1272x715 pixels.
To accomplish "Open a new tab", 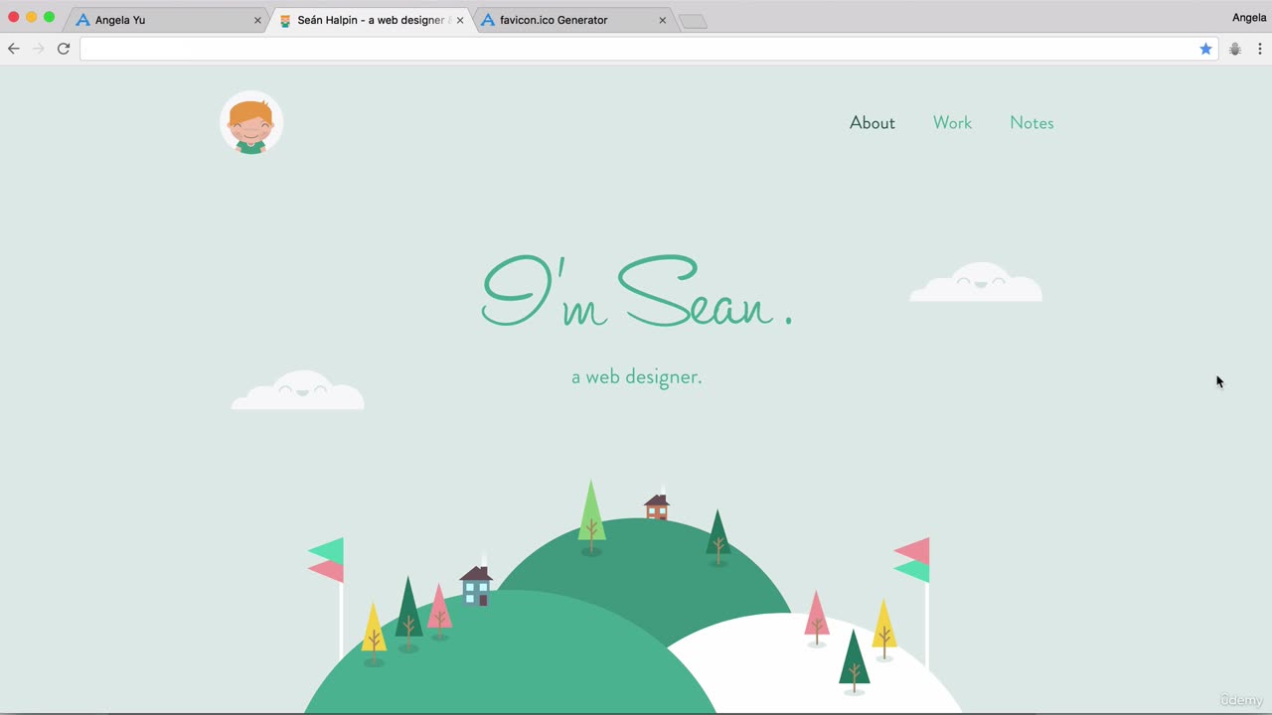I will [x=693, y=21].
